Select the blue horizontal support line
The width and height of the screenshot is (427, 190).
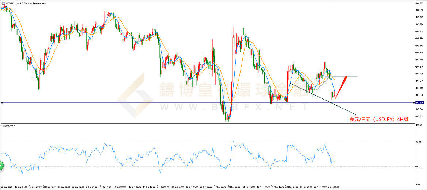109,103
